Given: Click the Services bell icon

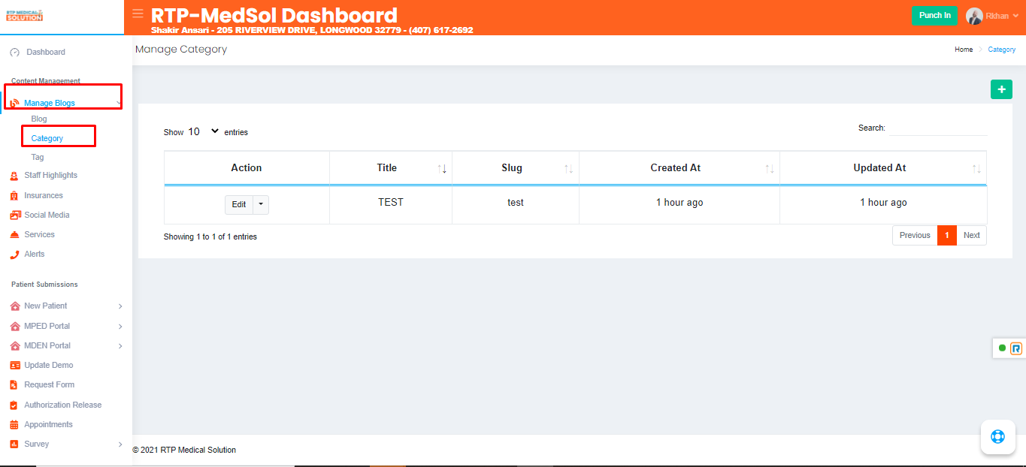Looking at the screenshot, I should (14, 235).
